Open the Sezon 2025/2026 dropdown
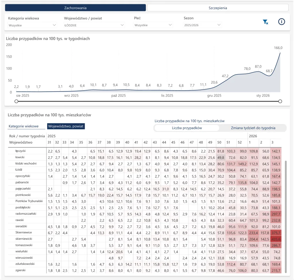294x280 pixels. tap(202, 25)
